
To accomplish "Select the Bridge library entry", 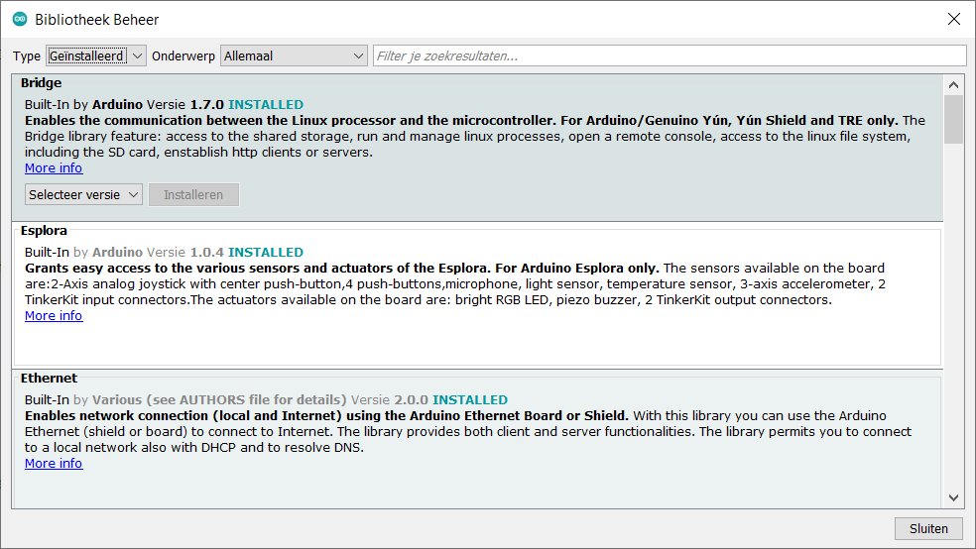I will pos(477,148).
